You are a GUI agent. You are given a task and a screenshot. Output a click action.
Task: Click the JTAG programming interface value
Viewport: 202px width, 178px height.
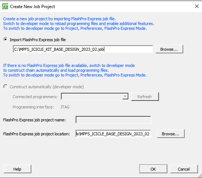[65, 107]
